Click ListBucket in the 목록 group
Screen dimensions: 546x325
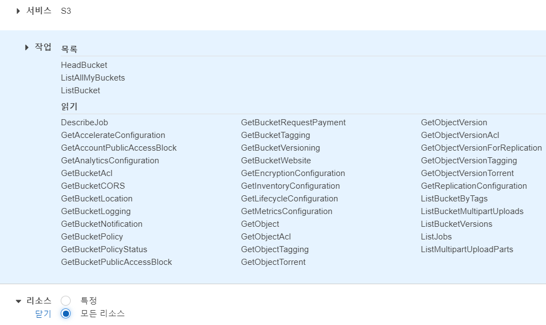pyautogui.click(x=81, y=90)
